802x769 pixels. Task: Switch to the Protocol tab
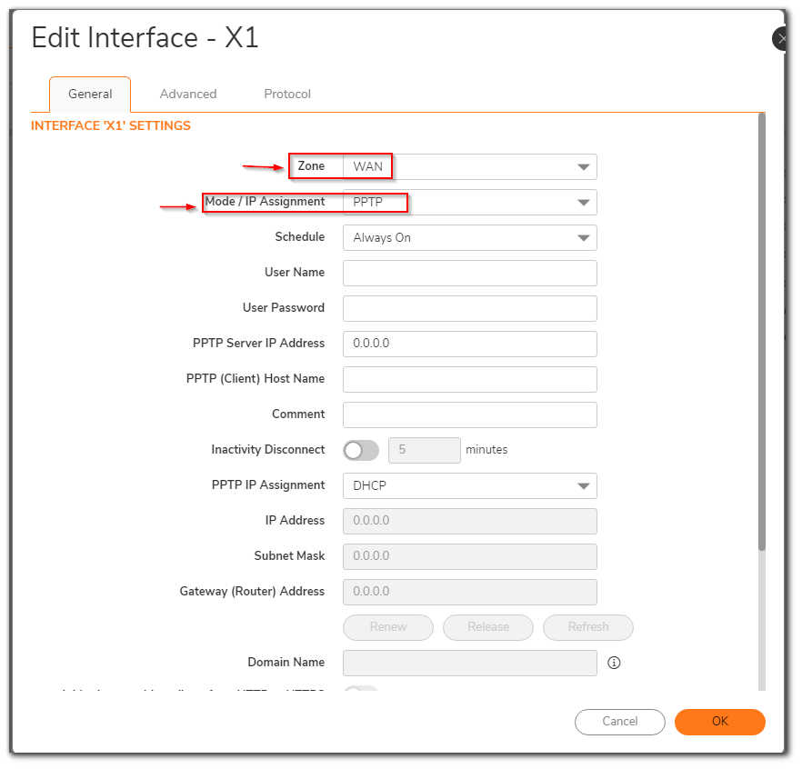[287, 95]
